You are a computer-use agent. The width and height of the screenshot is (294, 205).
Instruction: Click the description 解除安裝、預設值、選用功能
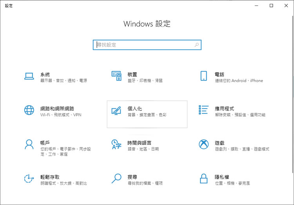[240, 115]
